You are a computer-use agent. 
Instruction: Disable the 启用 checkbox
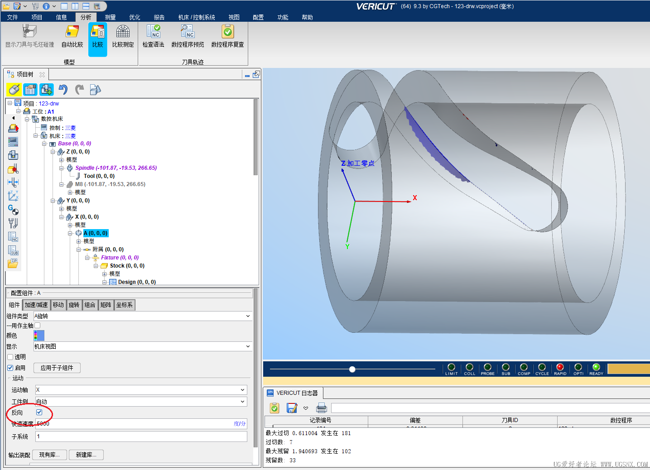click(10, 368)
